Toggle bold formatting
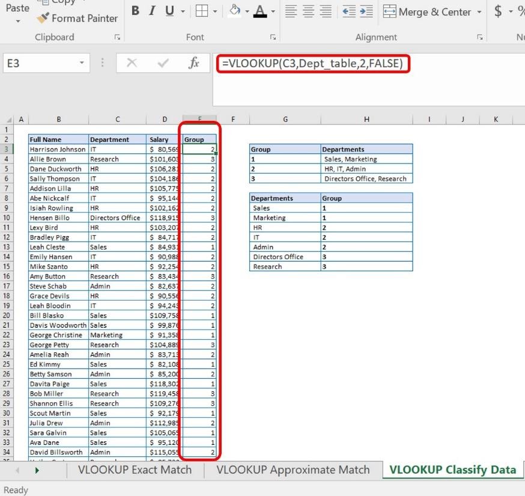Screen dimensions: 525x496 135,11
